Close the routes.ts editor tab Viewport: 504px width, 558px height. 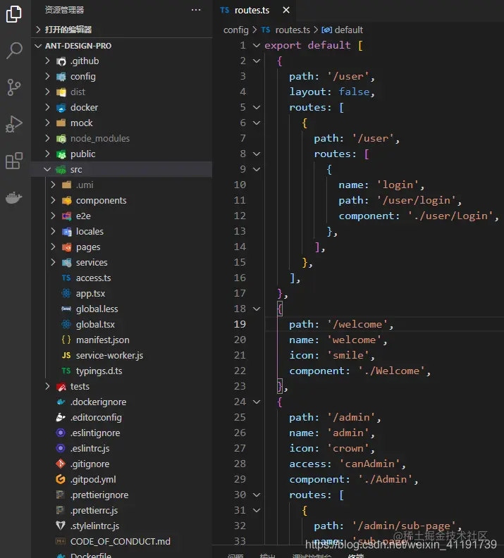click(286, 10)
